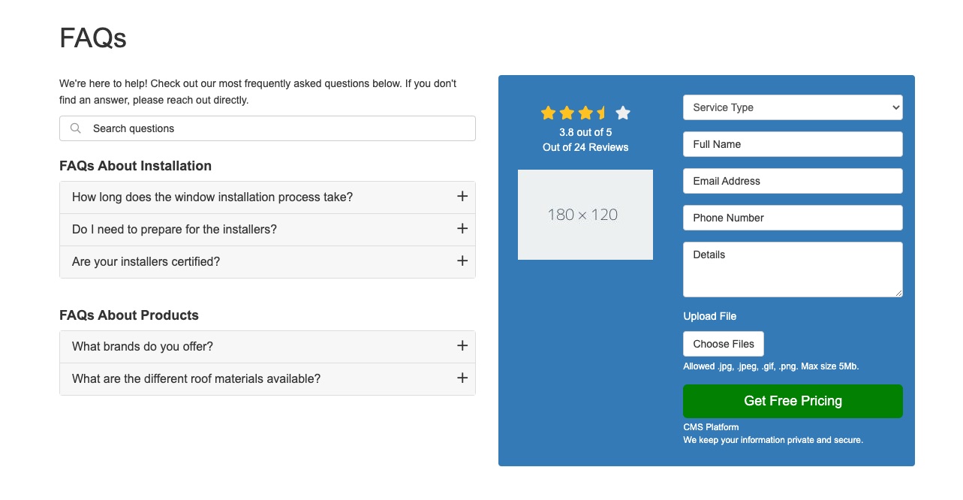Screen dimensions: 963x500
Task: Select the Email Address input
Action: [x=793, y=181]
